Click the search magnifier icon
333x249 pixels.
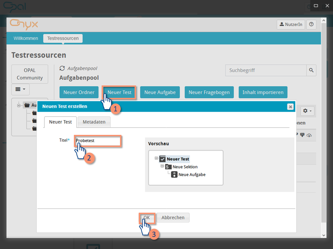tap(311, 70)
